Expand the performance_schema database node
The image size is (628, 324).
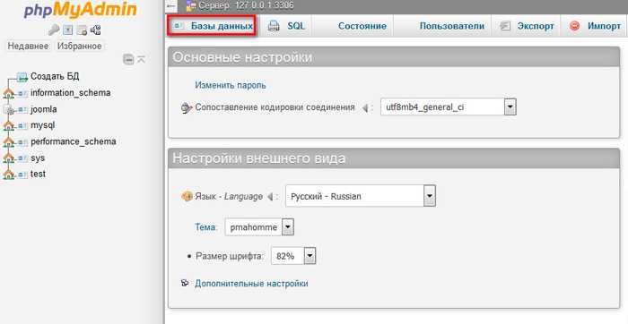(8, 142)
